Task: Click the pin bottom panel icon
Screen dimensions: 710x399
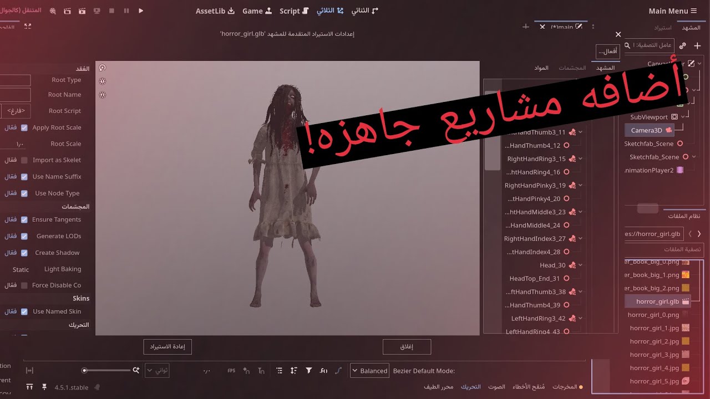Action: click(x=44, y=387)
